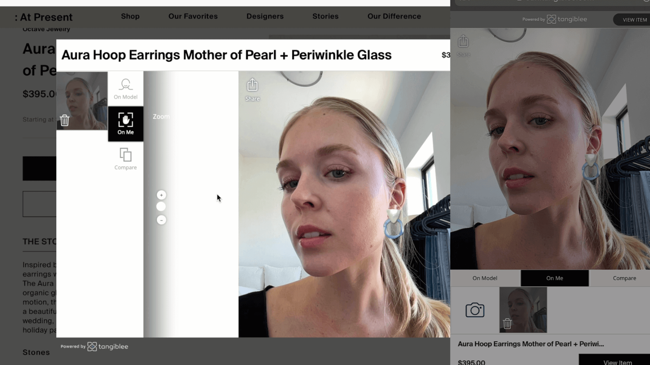Click the earring in mobile preview photo

[x=591, y=166]
